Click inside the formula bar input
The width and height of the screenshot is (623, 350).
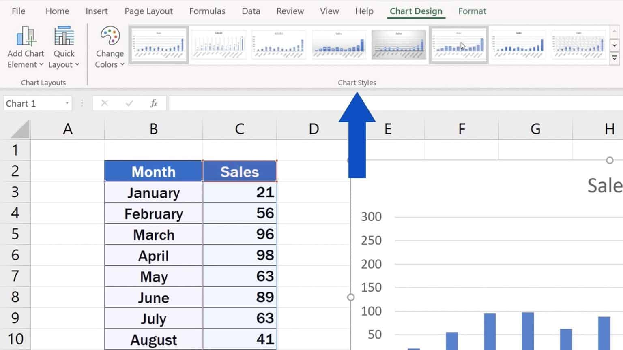[x=395, y=103]
